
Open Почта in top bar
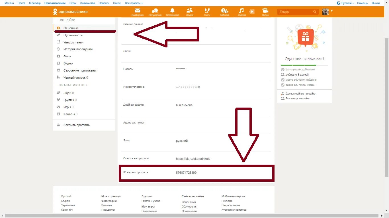[21, 3]
